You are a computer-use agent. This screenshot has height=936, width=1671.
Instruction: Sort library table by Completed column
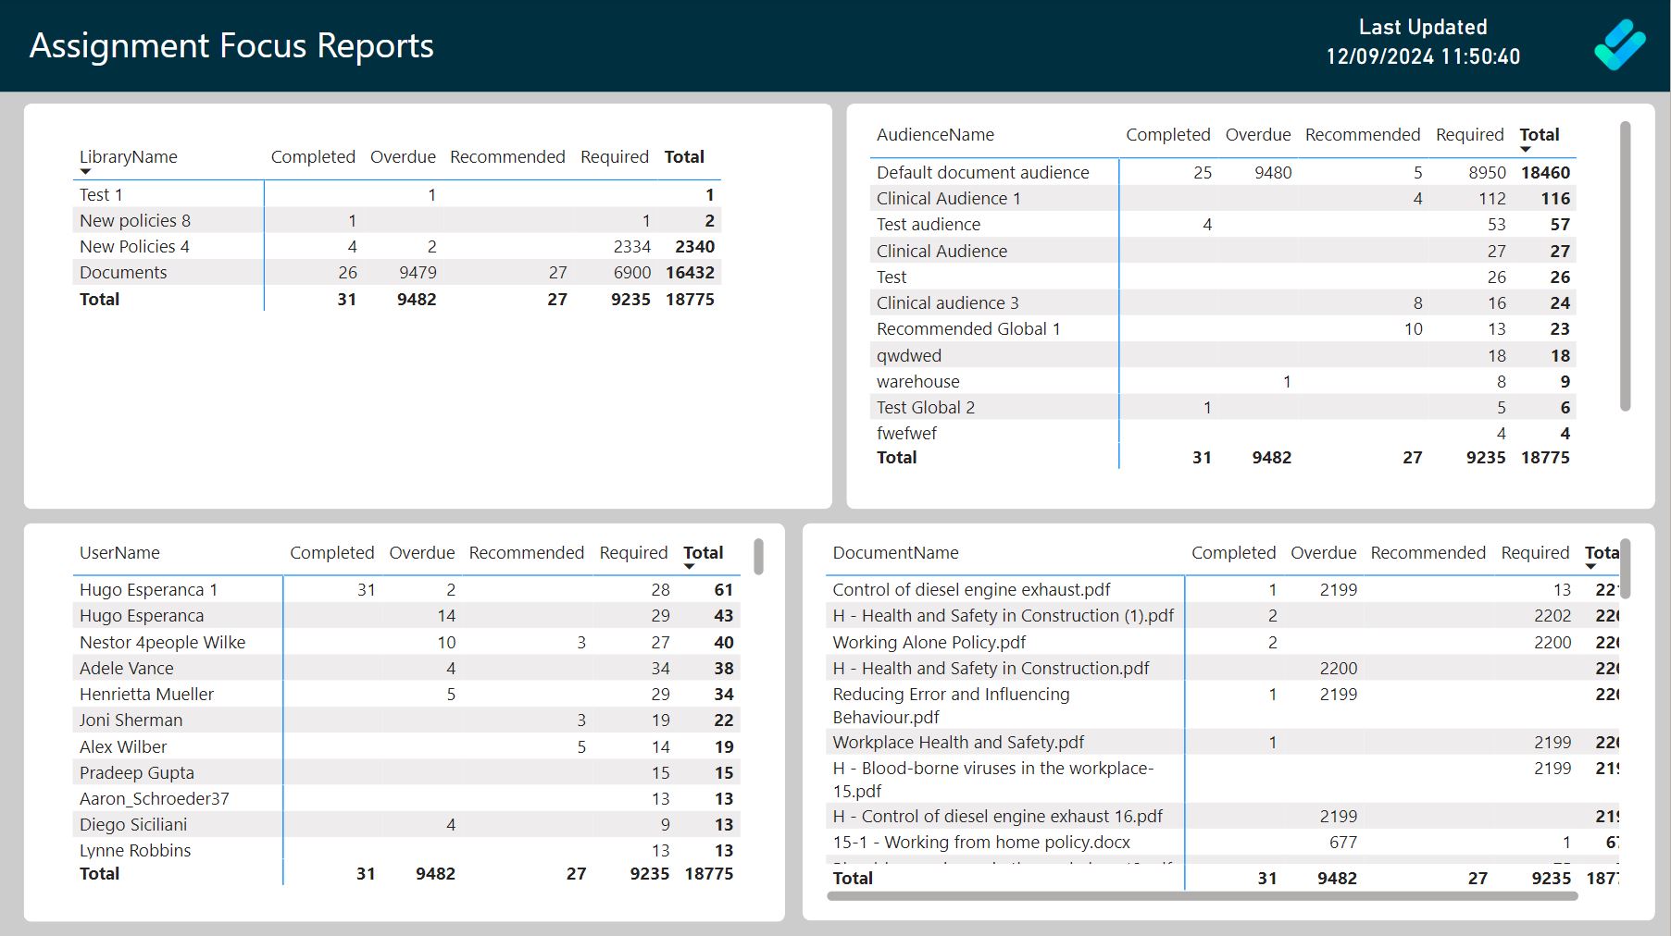pyautogui.click(x=313, y=157)
